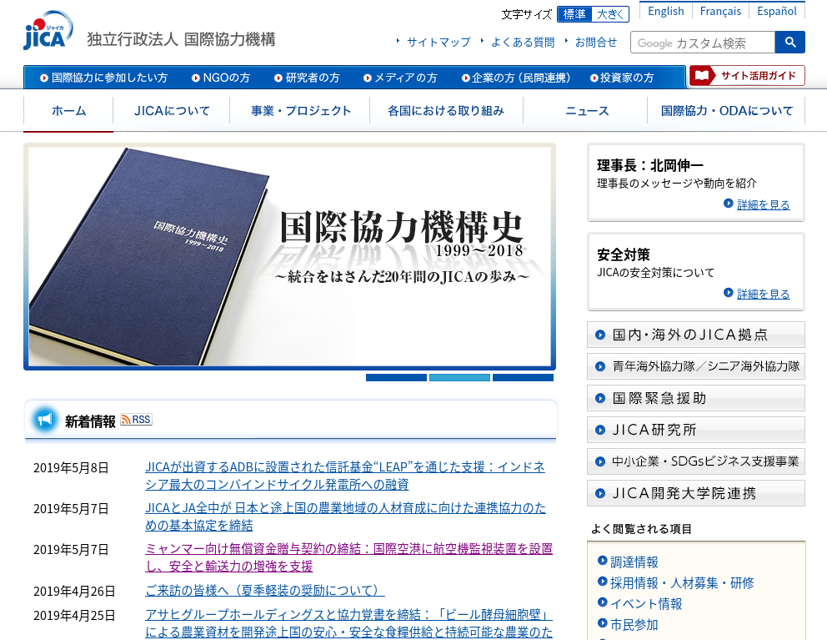827x640 pixels.
Task: Click the JICA logo
Action: pyautogui.click(x=48, y=31)
